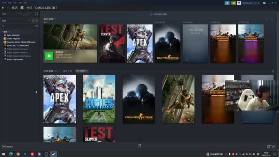Viewport: 279px width, 157px height.
Task: Expand the 所有游戏 shelf dropdown
Action: [59, 71]
